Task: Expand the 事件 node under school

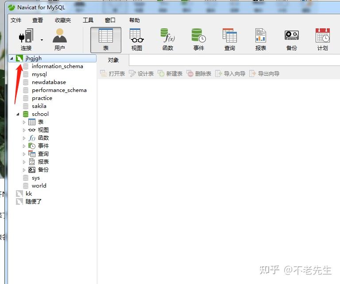Action: [x=24, y=146]
